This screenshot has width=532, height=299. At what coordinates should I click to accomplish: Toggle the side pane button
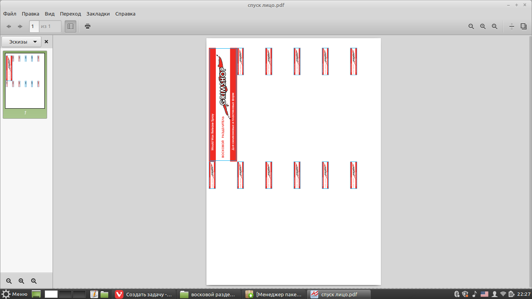click(70, 26)
